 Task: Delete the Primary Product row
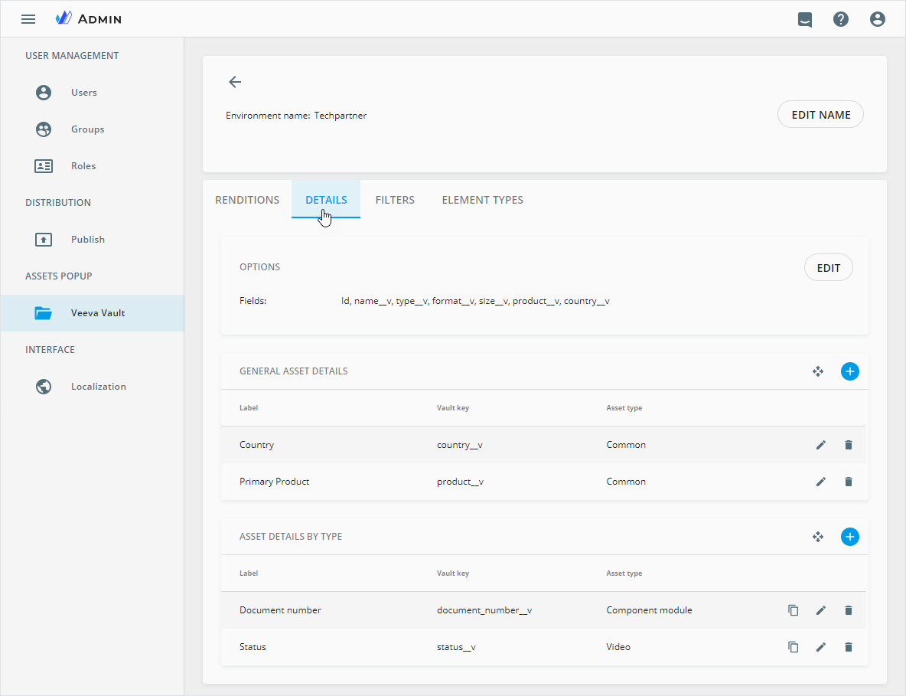pos(848,482)
